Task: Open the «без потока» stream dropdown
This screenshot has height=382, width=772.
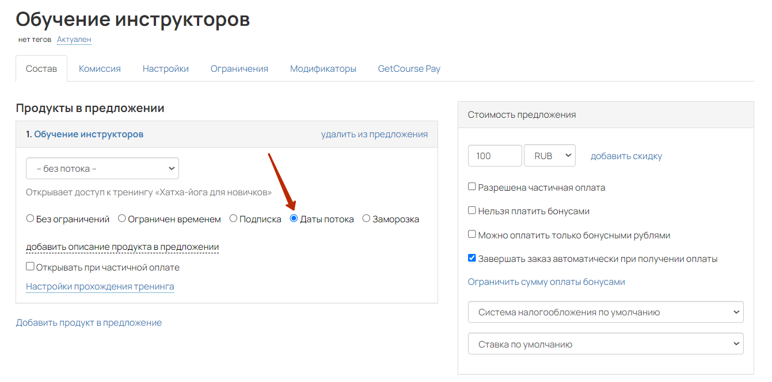Action: pos(102,169)
